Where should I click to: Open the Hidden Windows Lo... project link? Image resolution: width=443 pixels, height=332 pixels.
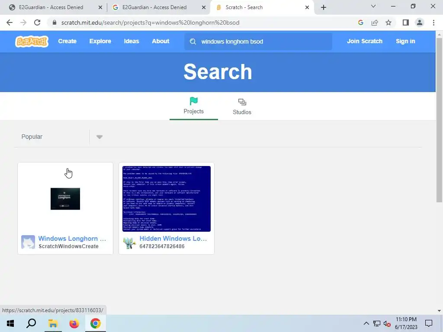coord(173,239)
